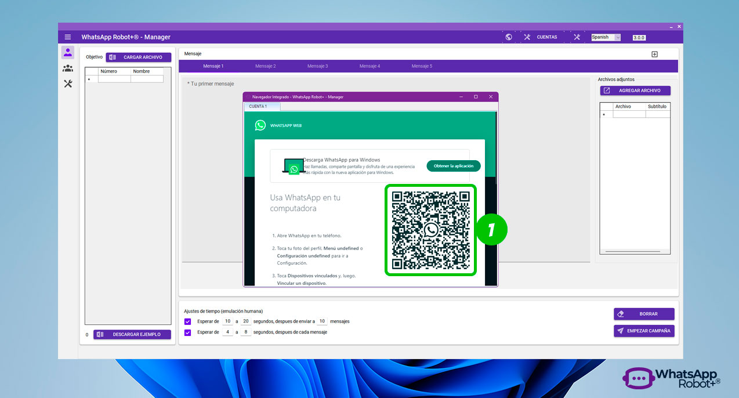The image size is (739, 398).
Task: Click the add message plus icon
Action: coord(655,54)
